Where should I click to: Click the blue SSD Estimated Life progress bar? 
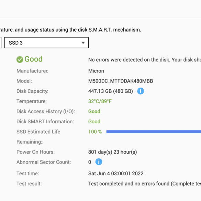coord(154,132)
